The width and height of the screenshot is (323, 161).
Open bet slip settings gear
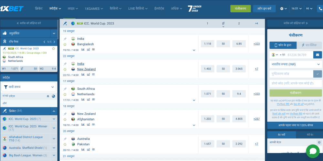tap(319, 142)
